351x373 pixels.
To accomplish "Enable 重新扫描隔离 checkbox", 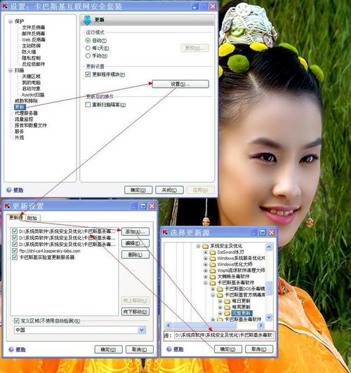I will click(88, 104).
